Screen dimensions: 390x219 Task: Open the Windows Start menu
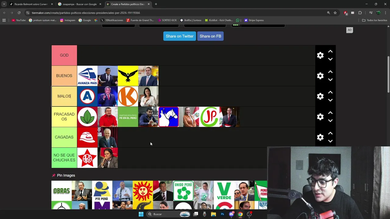pyautogui.click(x=141, y=214)
